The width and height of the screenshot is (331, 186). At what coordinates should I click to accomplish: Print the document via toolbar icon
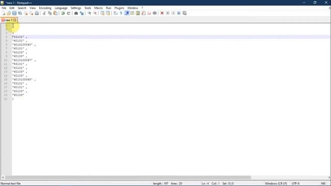(37, 13)
